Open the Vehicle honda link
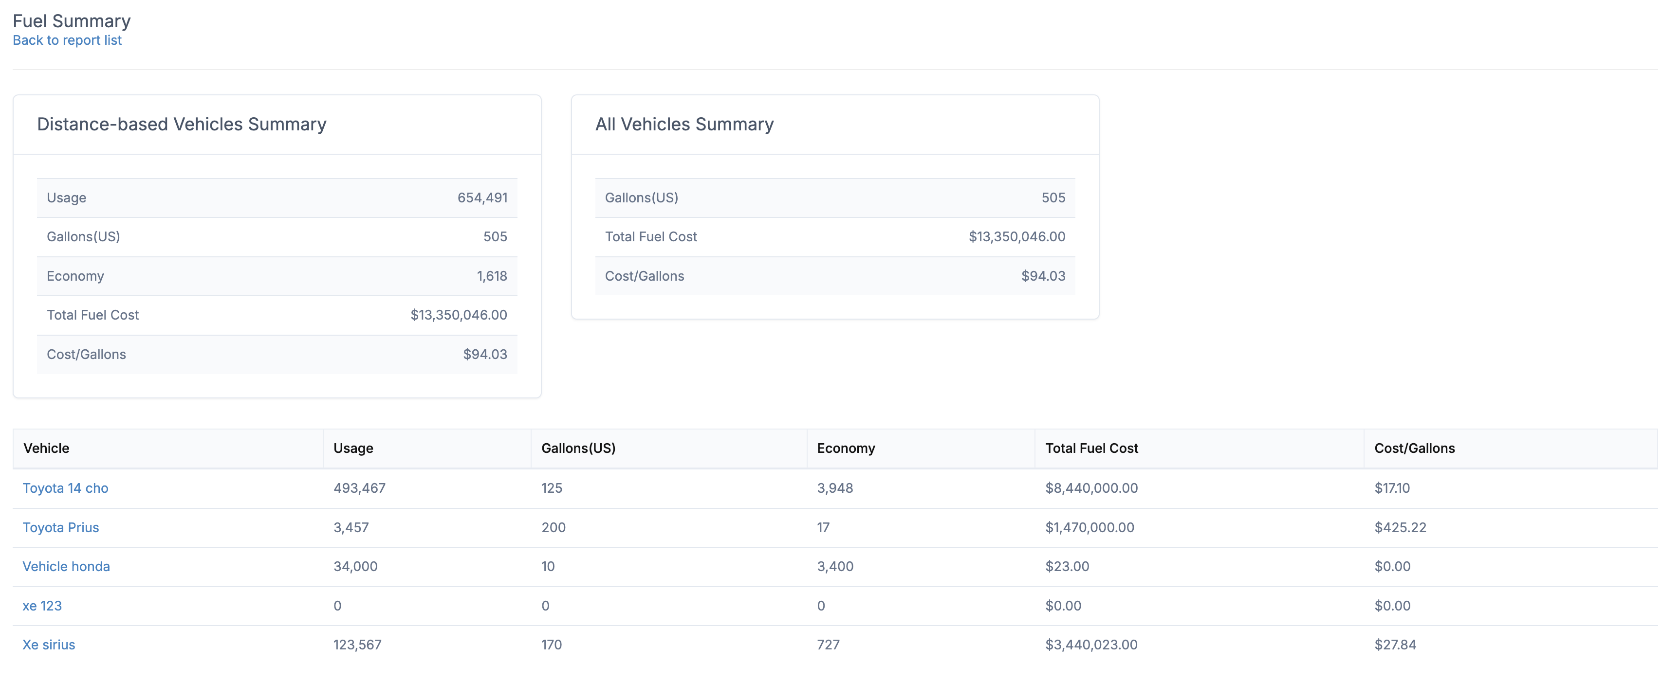1662x682 pixels. [66, 566]
